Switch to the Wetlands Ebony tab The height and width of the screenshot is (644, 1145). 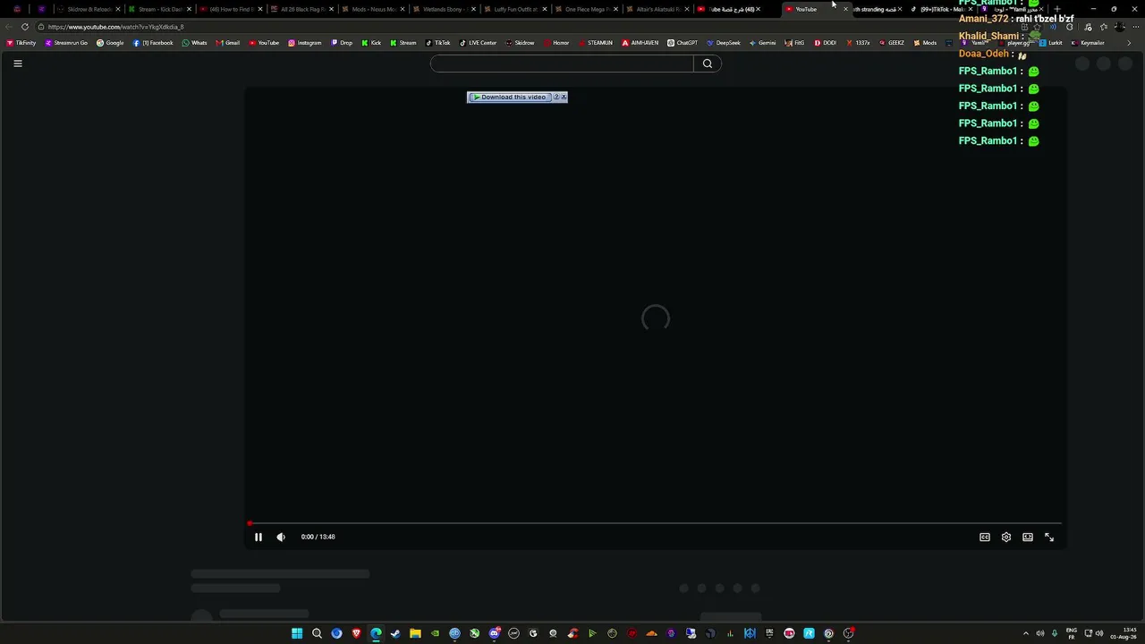pos(444,9)
